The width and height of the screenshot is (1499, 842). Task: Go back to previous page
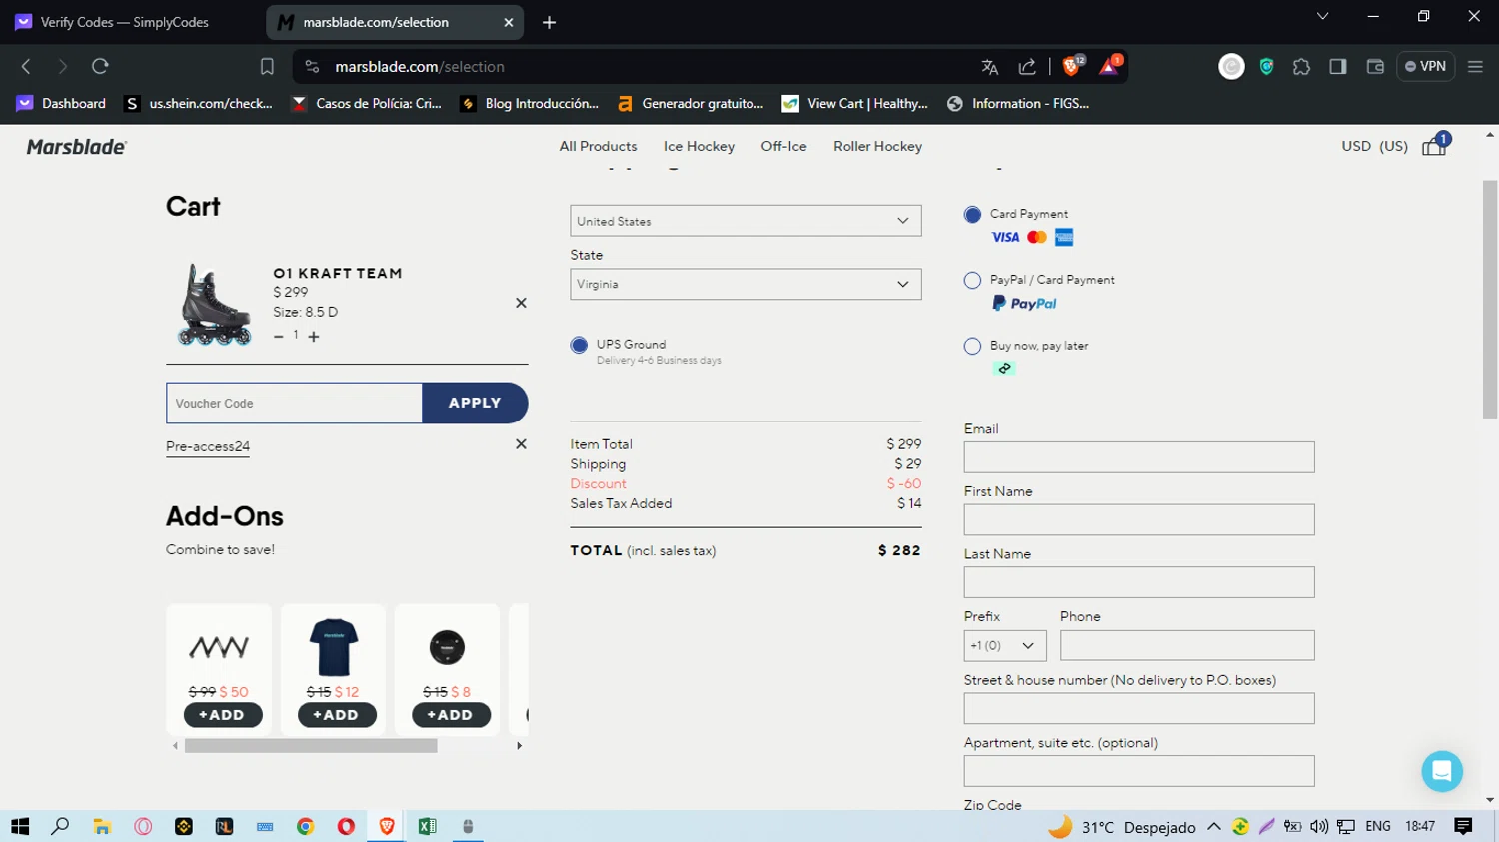point(27,67)
